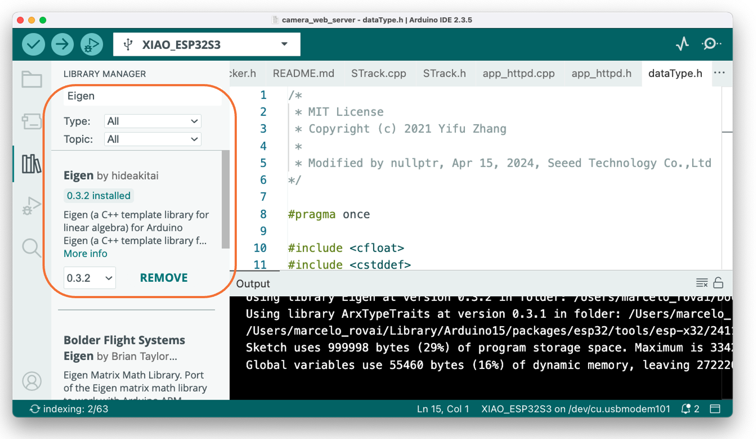Screen dimensions: 756x439
Task: Start debugging with the debug play icon
Action: coord(92,44)
